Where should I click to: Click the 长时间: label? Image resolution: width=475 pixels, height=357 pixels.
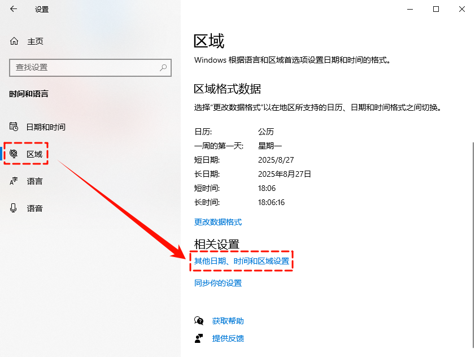tap(207, 202)
